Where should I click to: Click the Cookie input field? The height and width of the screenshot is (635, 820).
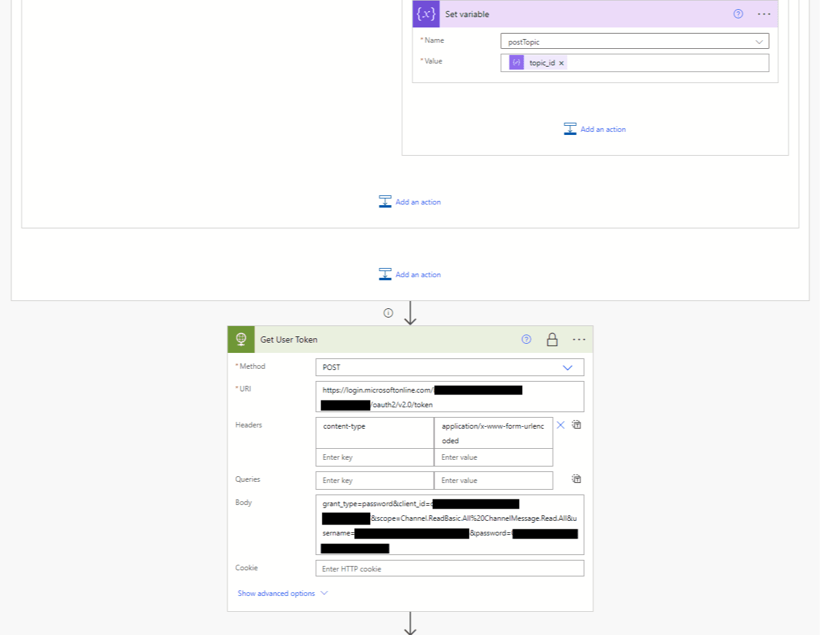click(449, 568)
